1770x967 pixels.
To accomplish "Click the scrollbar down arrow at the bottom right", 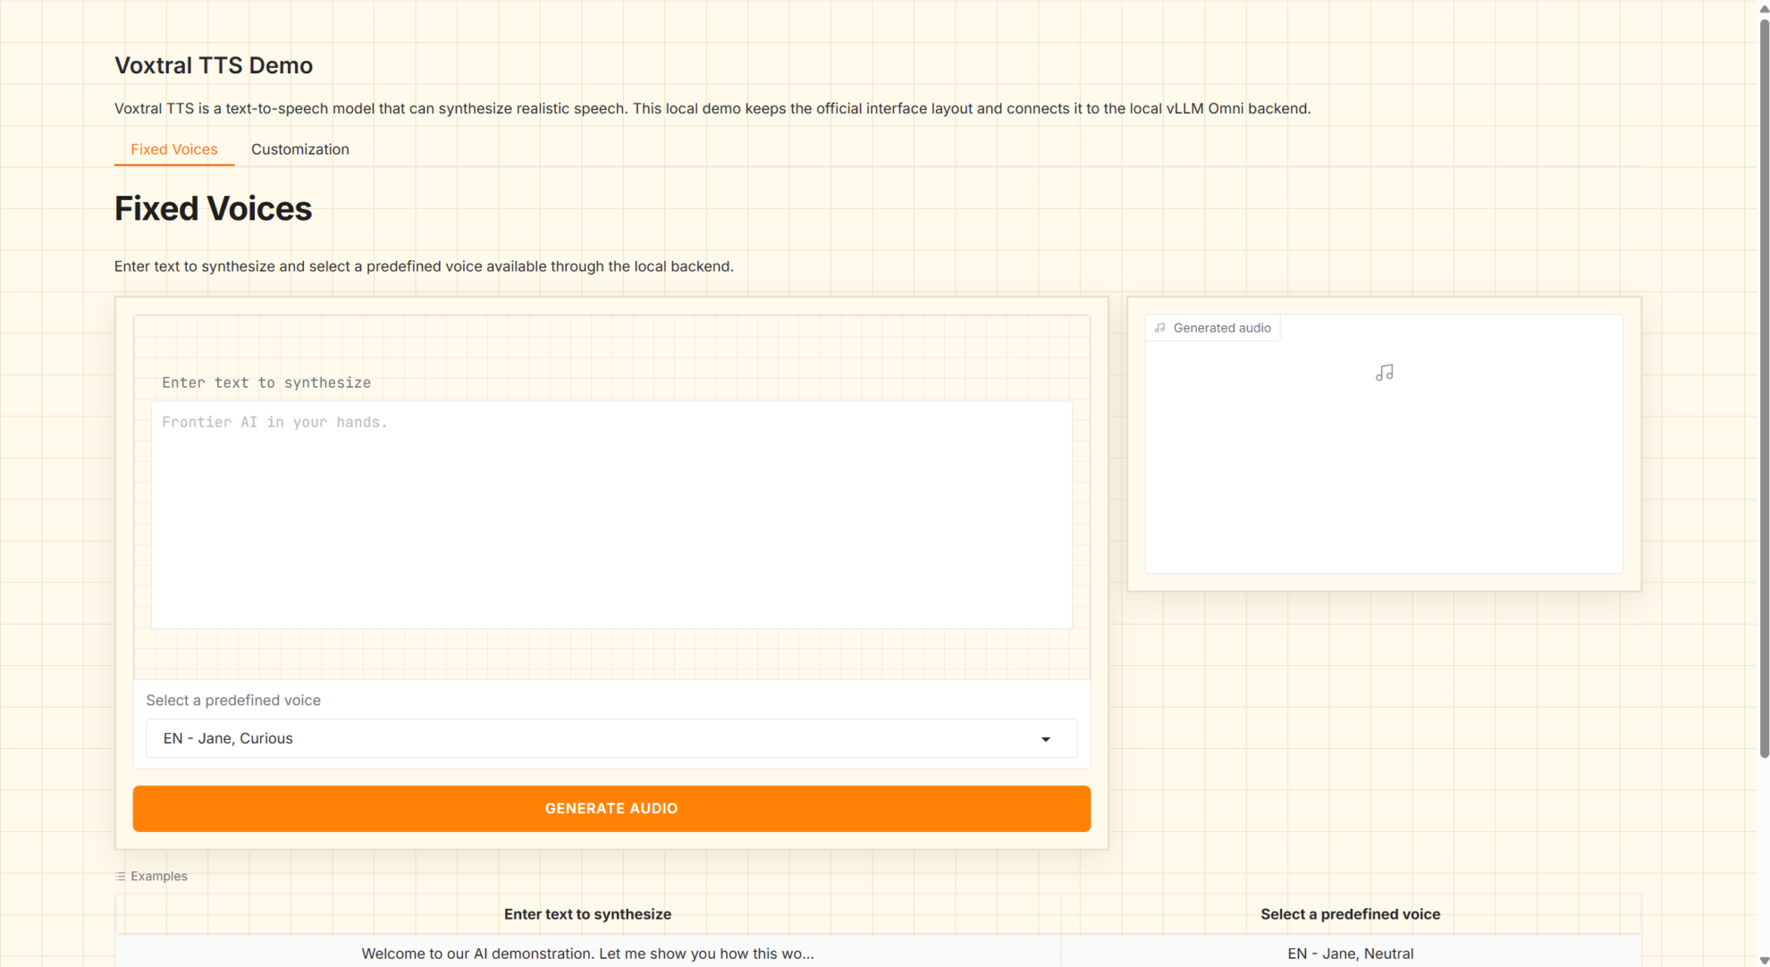I will point(1764,960).
